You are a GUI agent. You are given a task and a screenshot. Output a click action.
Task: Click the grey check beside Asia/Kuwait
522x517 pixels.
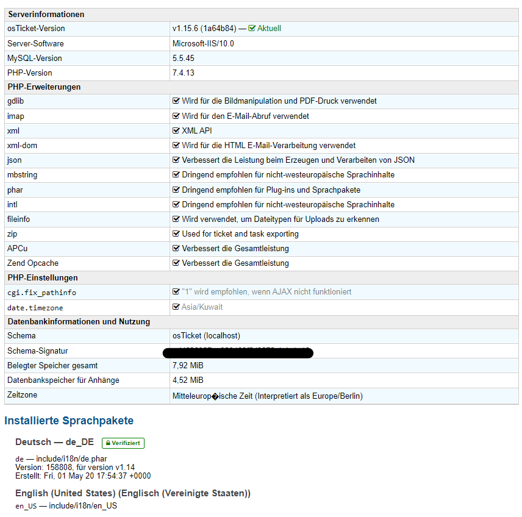(x=176, y=307)
